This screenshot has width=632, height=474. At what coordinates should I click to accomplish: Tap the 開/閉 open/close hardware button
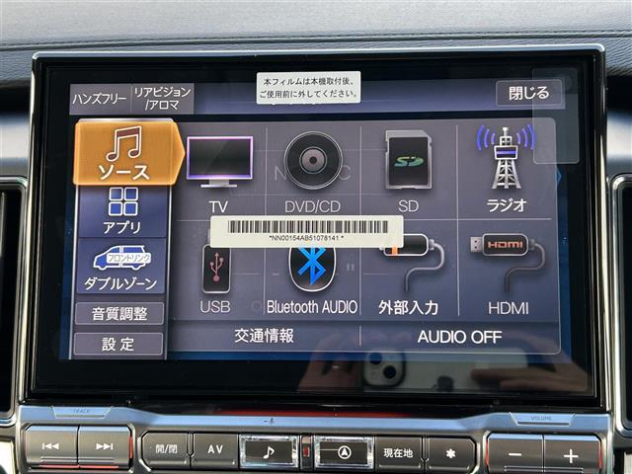pyautogui.click(x=166, y=450)
